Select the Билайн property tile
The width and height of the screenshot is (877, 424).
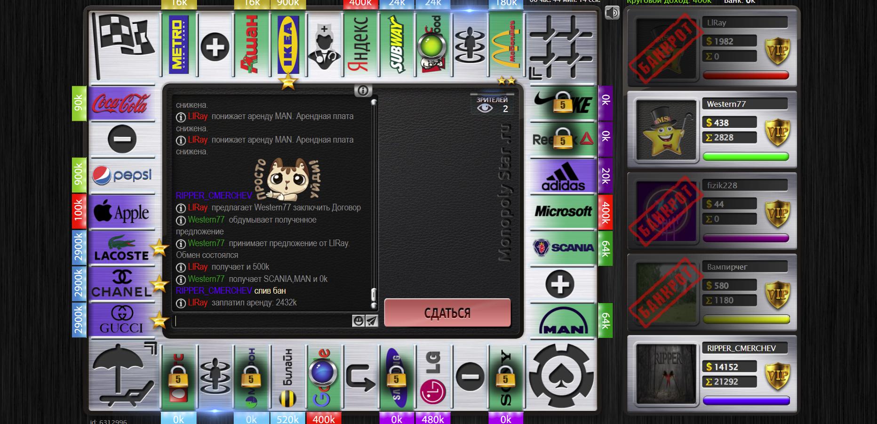click(288, 377)
